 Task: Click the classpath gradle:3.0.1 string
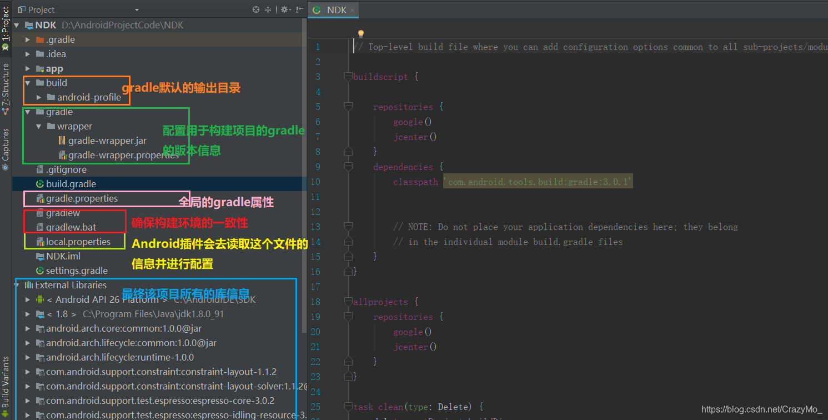[x=538, y=182]
